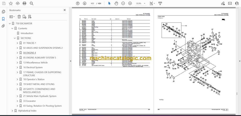Jump to 33 Excavator bookmark
The image size is (241, 116).
(29, 101)
